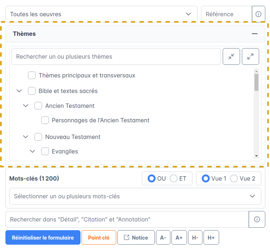
Task: Click the expand-all themes arrows icon
Action: (x=250, y=56)
